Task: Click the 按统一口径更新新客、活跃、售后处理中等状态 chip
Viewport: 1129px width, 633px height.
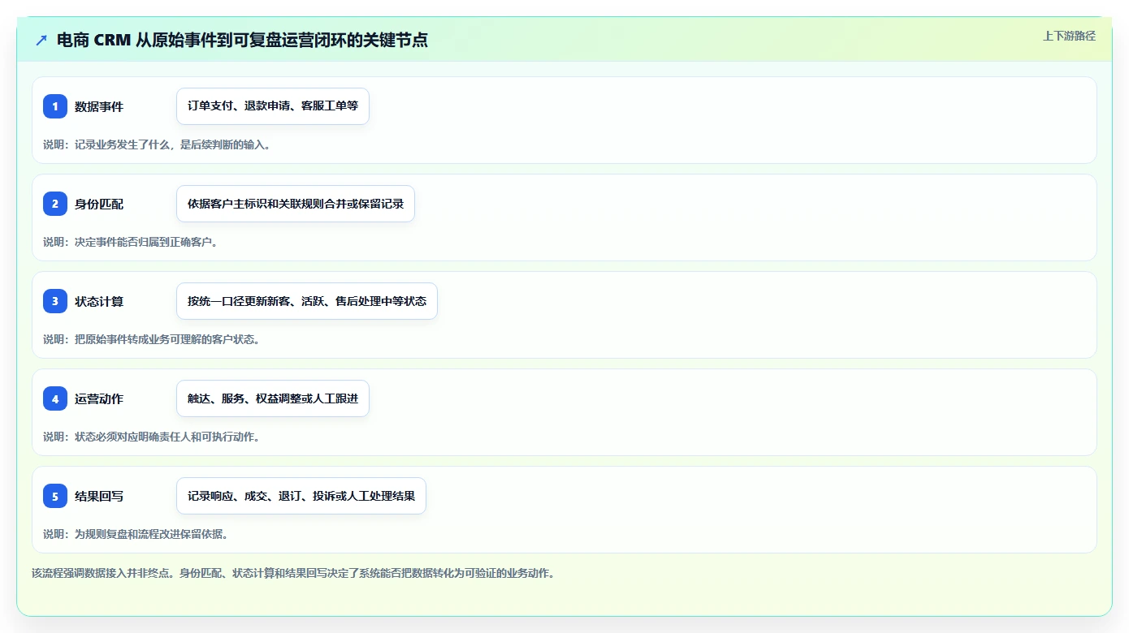Action: click(307, 301)
